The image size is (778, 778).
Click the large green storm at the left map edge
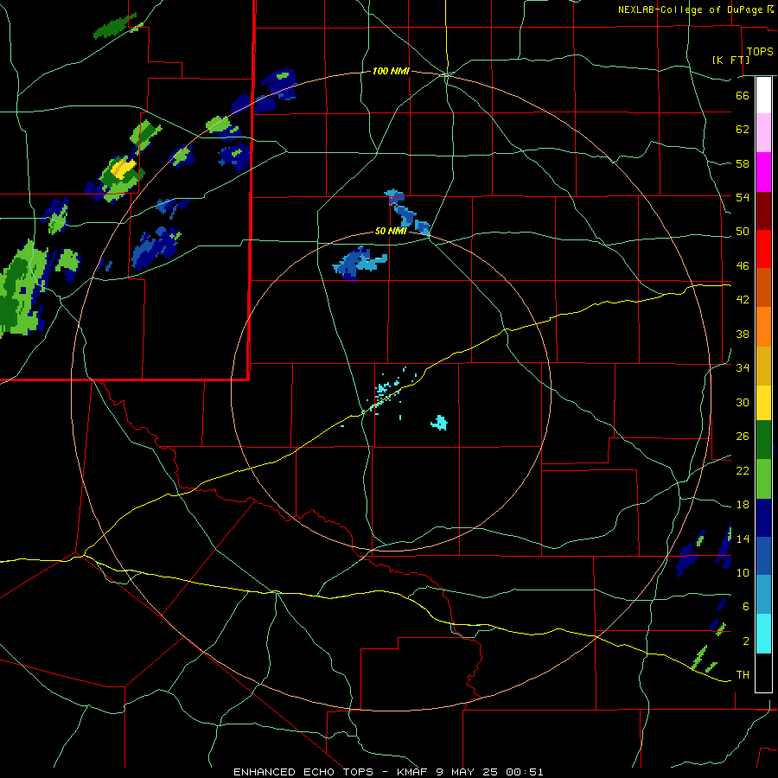[22, 290]
